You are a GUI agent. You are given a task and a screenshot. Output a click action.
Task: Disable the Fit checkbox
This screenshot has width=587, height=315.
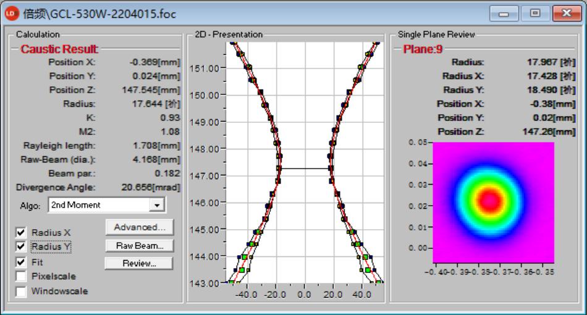22,262
